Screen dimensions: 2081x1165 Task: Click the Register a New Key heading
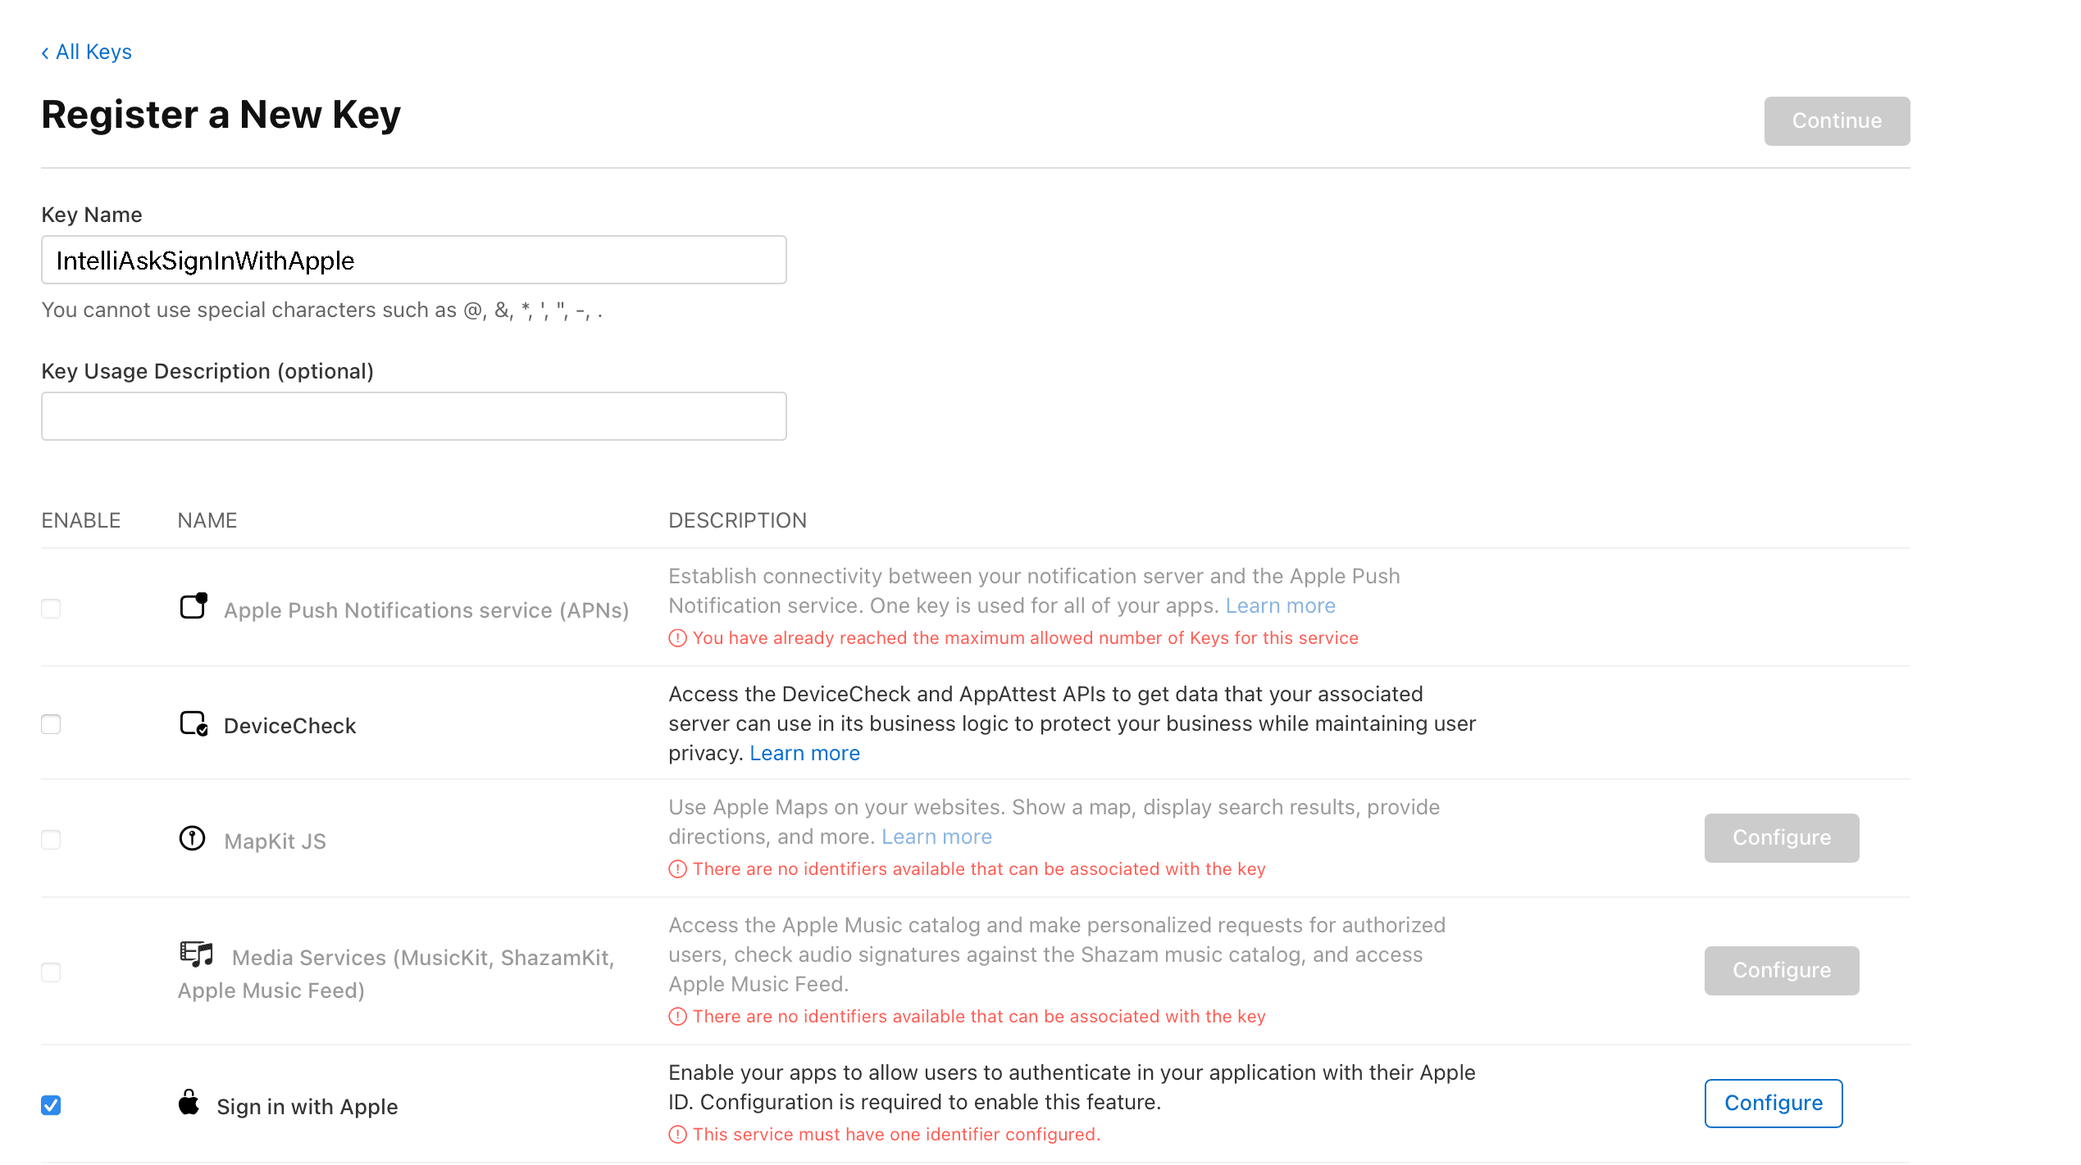coord(221,115)
